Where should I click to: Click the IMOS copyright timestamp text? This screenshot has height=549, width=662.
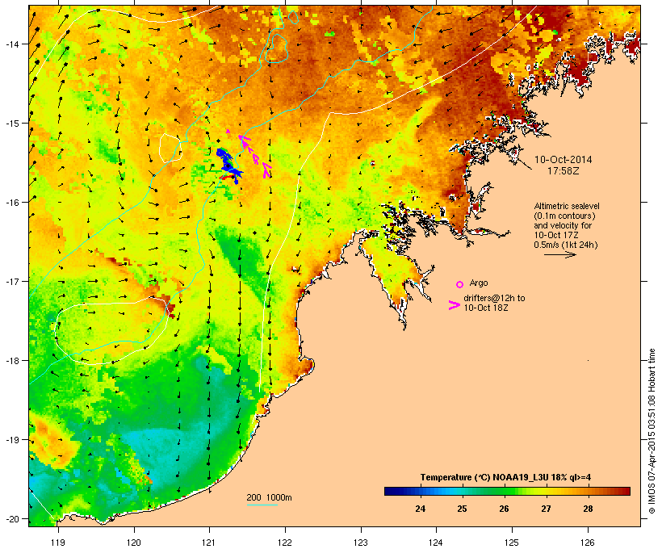point(652,431)
